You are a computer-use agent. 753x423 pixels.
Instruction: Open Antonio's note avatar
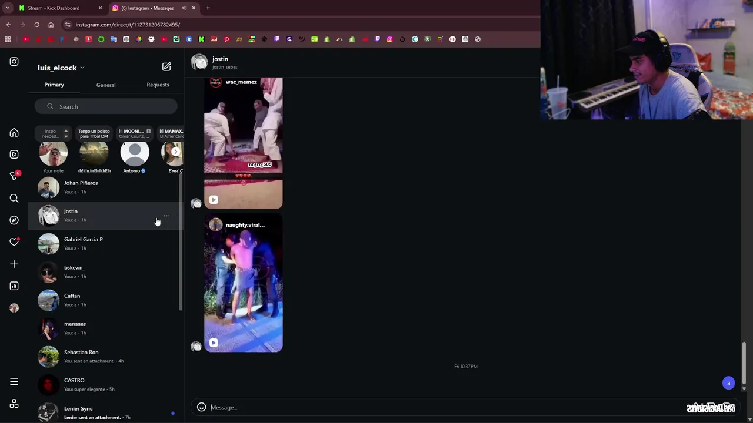[135, 153]
